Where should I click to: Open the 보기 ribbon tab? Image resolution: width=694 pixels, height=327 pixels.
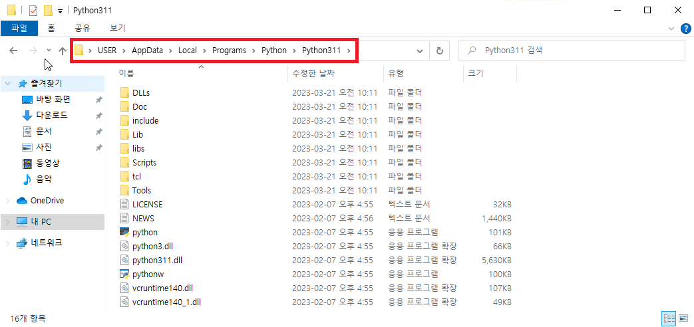pyautogui.click(x=117, y=29)
